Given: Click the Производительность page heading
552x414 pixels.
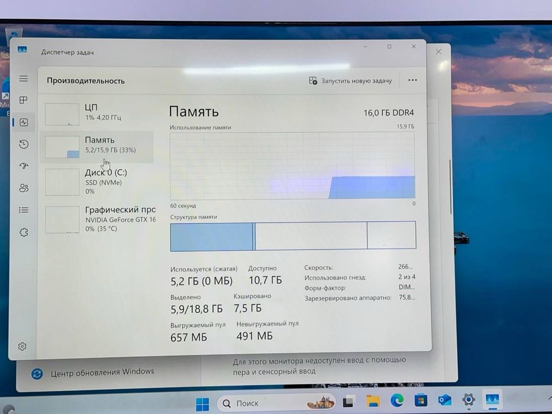Looking at the screenshot, I should coord(86,80).
